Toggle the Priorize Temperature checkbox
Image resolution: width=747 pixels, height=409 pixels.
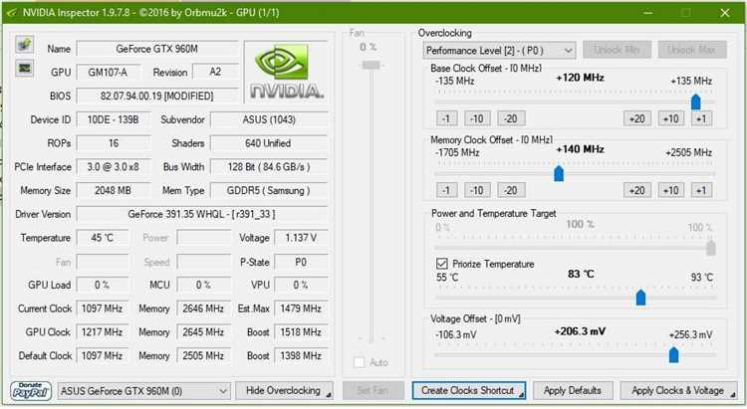(x=441, y=264)
